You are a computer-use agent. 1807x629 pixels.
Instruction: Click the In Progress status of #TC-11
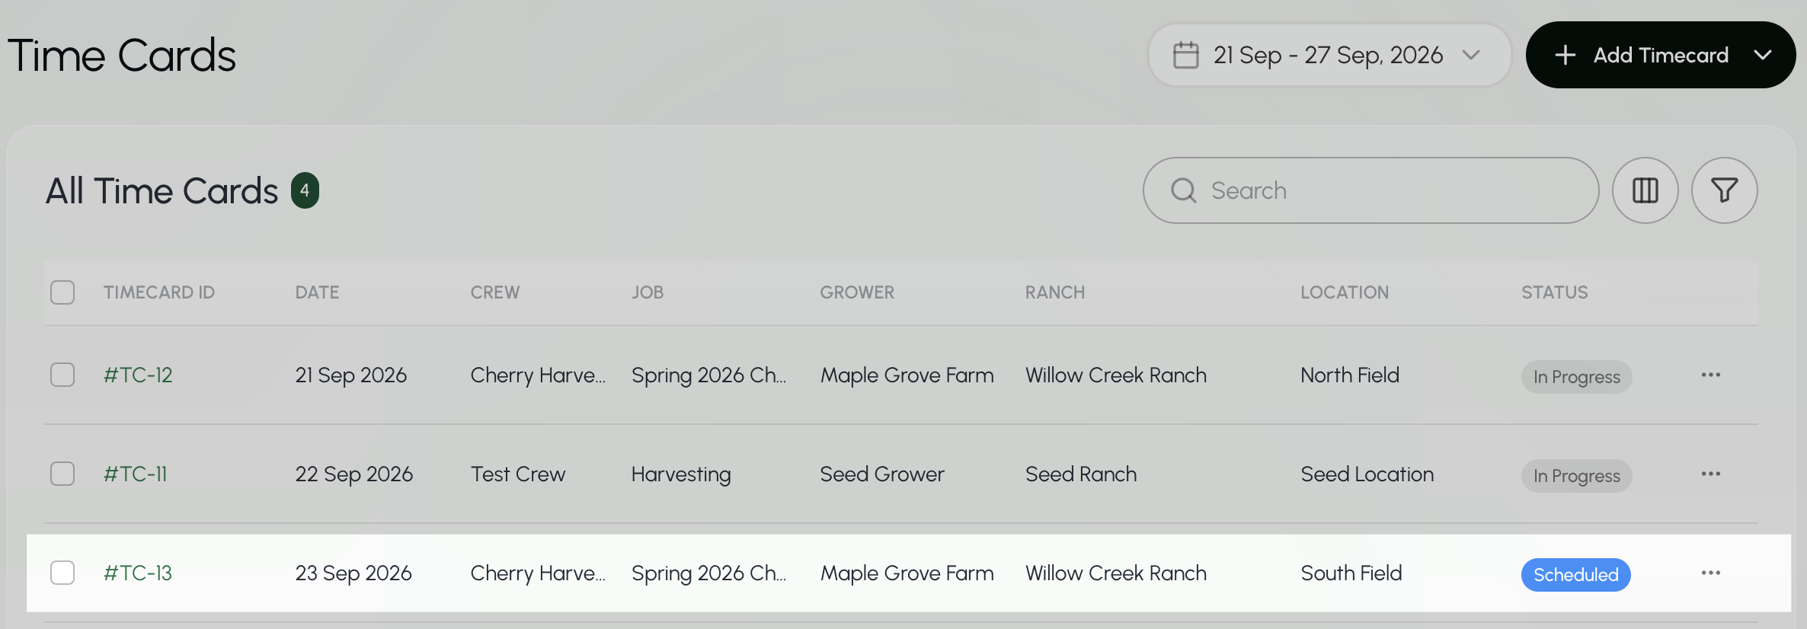[1576, 476]
